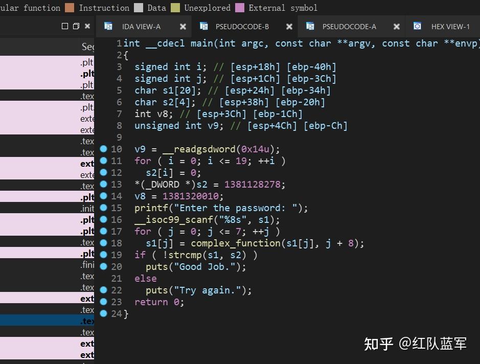The width and height of the screenshot is (480, 364).
Task: Toggle breakpoint dot on line 16
Action: 103,219
